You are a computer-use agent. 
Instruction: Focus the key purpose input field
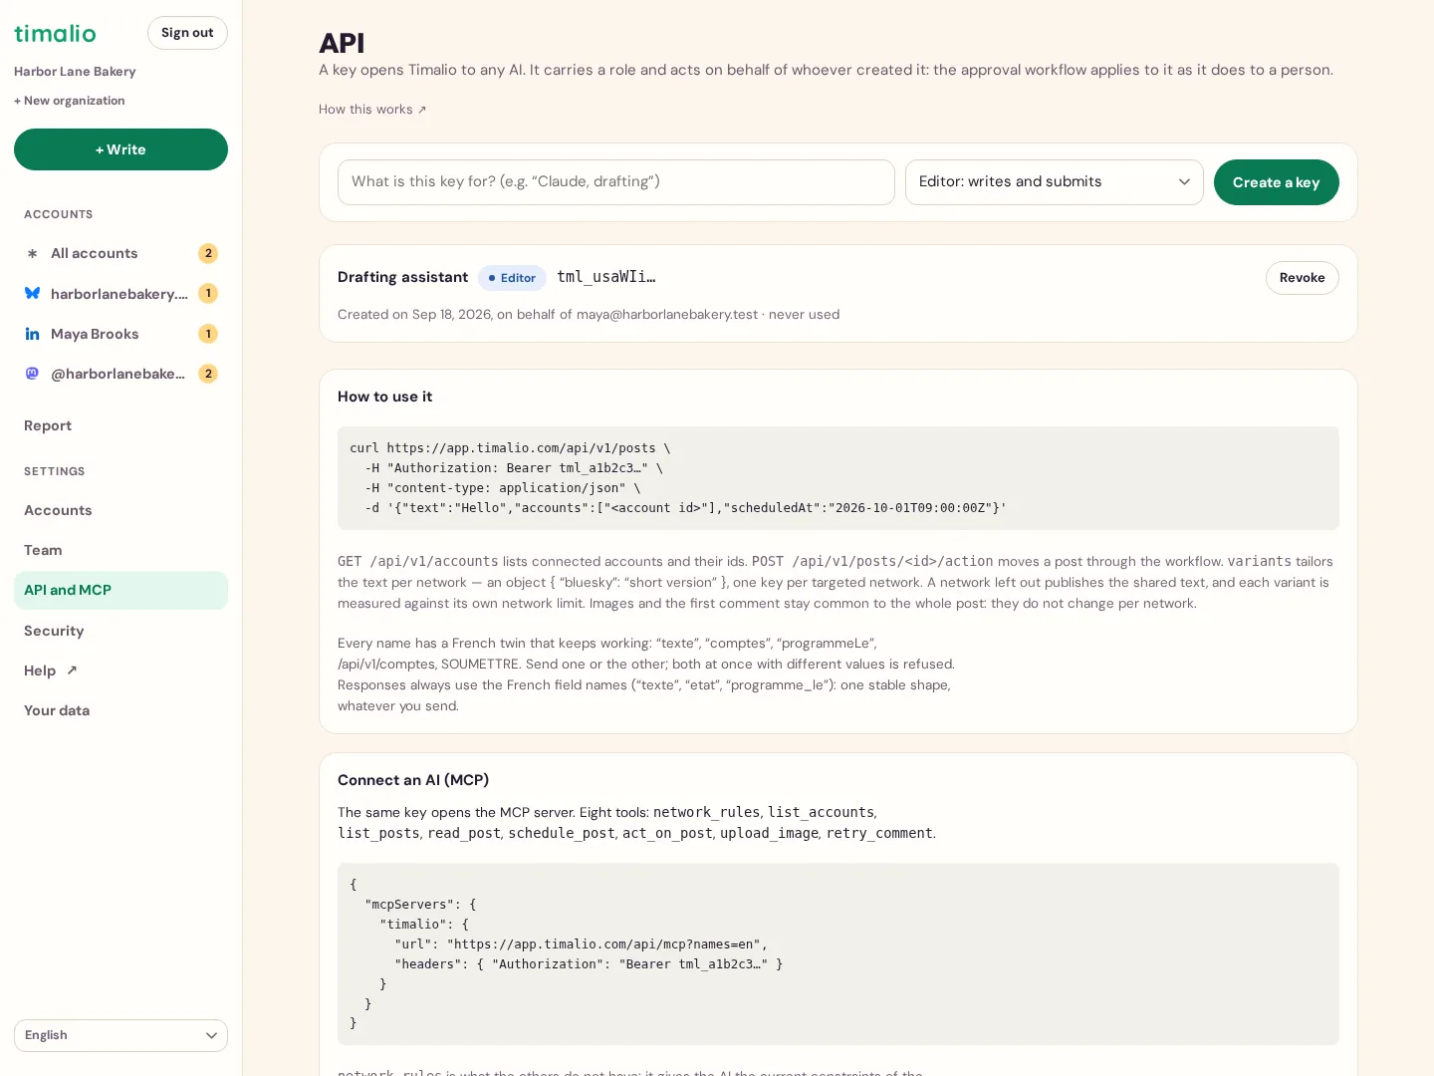click(615, 182)
